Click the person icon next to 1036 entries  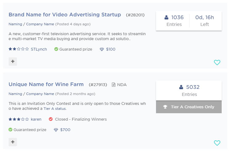[x=166, y=18]
